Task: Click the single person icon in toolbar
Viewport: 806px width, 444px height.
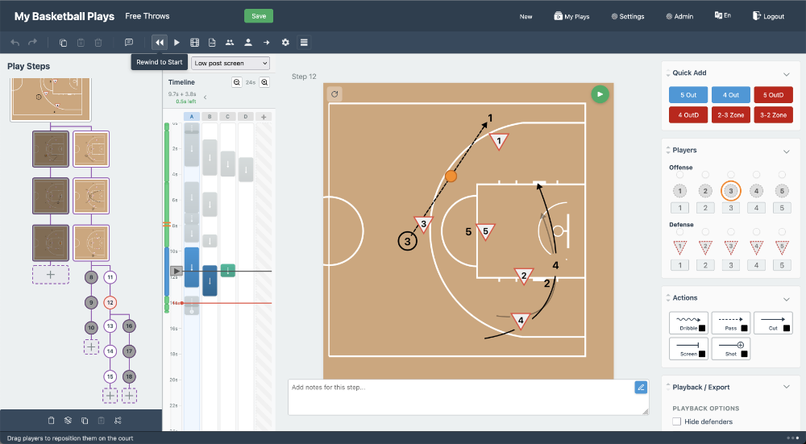Action: pos(247,43)
